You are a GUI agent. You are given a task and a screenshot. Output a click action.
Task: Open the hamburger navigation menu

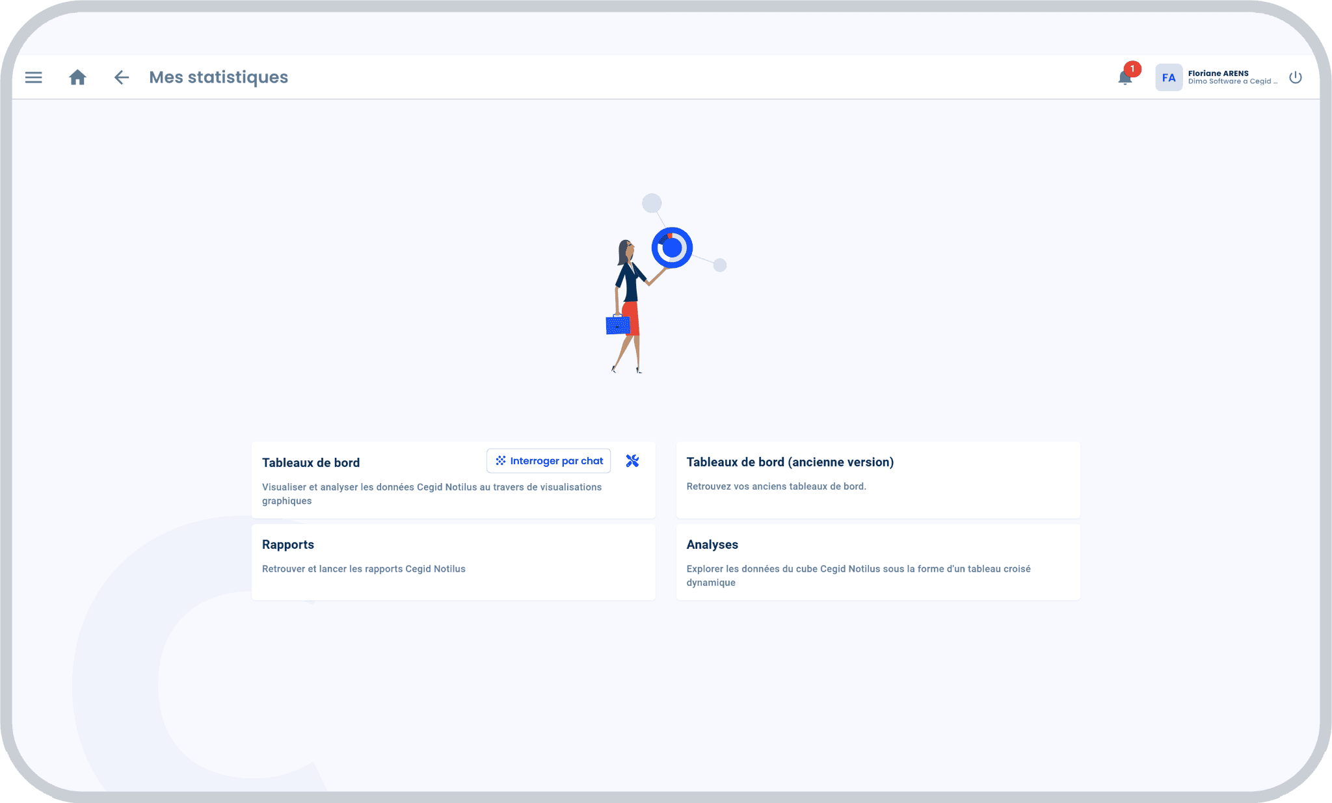pos(34,77)
